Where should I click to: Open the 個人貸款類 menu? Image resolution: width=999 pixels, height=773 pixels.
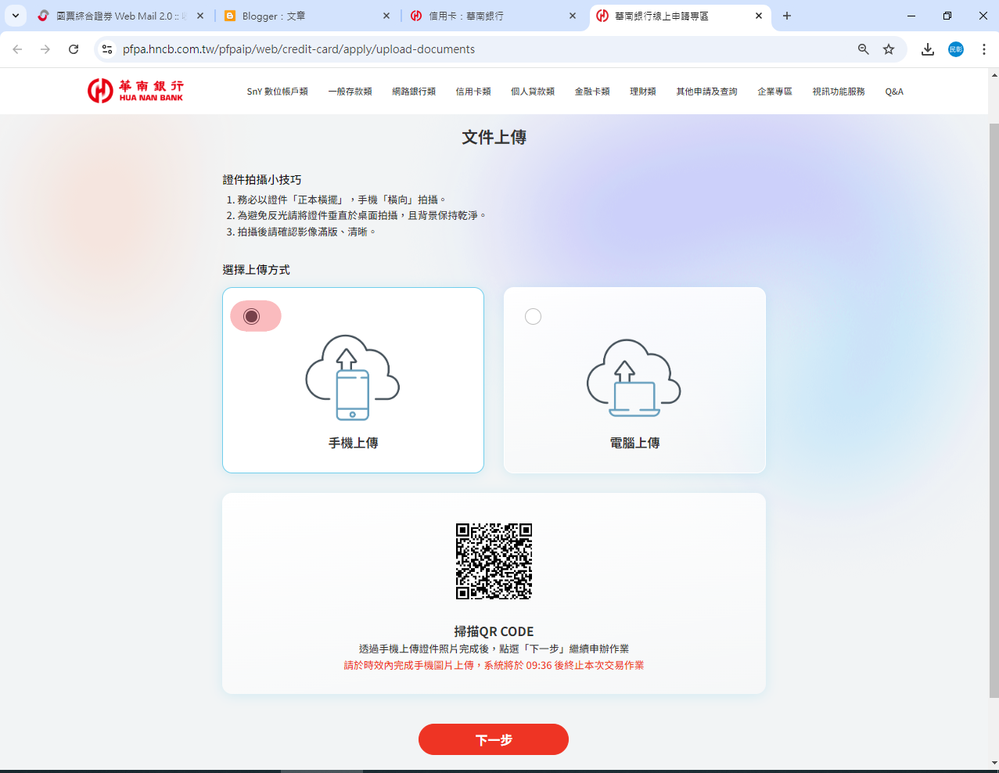pyautogui.click(x=533, y=92)
